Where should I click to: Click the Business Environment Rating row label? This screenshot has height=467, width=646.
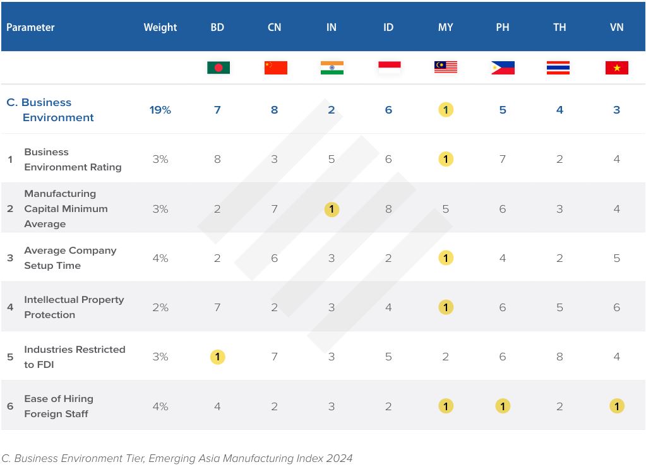[73, 160]
